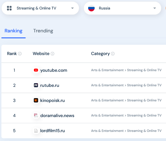
Task: Open the lordfilm15.ru website link
Action: point(53,131)
